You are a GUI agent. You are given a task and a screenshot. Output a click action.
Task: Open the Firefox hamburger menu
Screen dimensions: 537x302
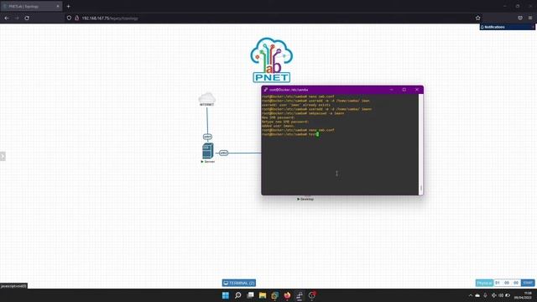tap(530, 18)
